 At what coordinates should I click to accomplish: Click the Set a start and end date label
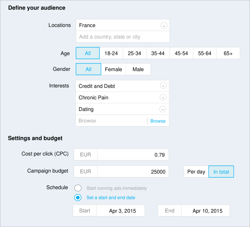point(111,198)
